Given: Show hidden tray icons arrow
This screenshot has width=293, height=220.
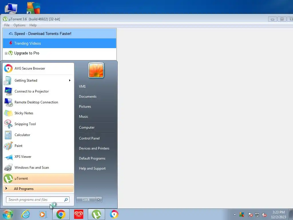Looking at the screenshot, I should click(x=235, y=215).
